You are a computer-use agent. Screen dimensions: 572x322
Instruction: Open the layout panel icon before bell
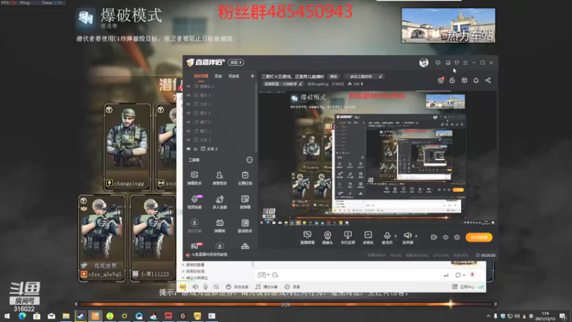[x=464, y=80]
